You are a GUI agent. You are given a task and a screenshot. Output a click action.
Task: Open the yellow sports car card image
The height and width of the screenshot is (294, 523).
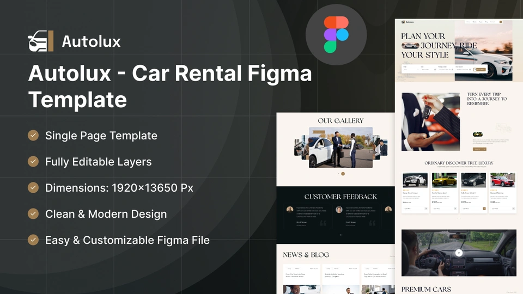tap(445, 180)
